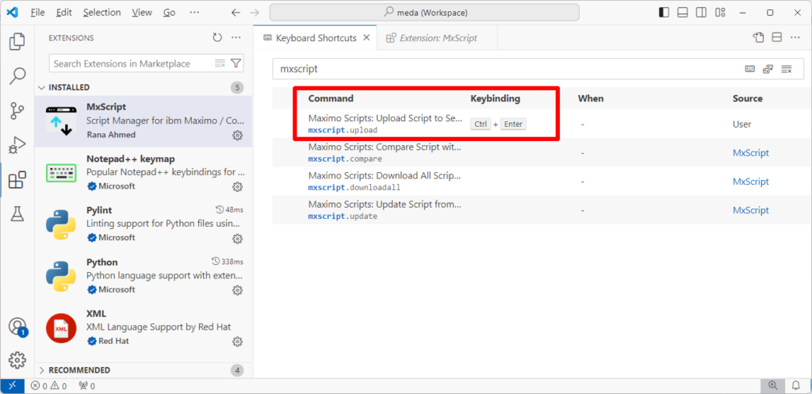The height and width of the screenshot is (394, 812).
Task: Expand hidden menus with ellipsis
Action: tap(194, 13)
